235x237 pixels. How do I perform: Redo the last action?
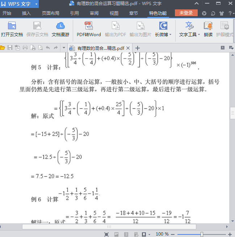(56, 48)
